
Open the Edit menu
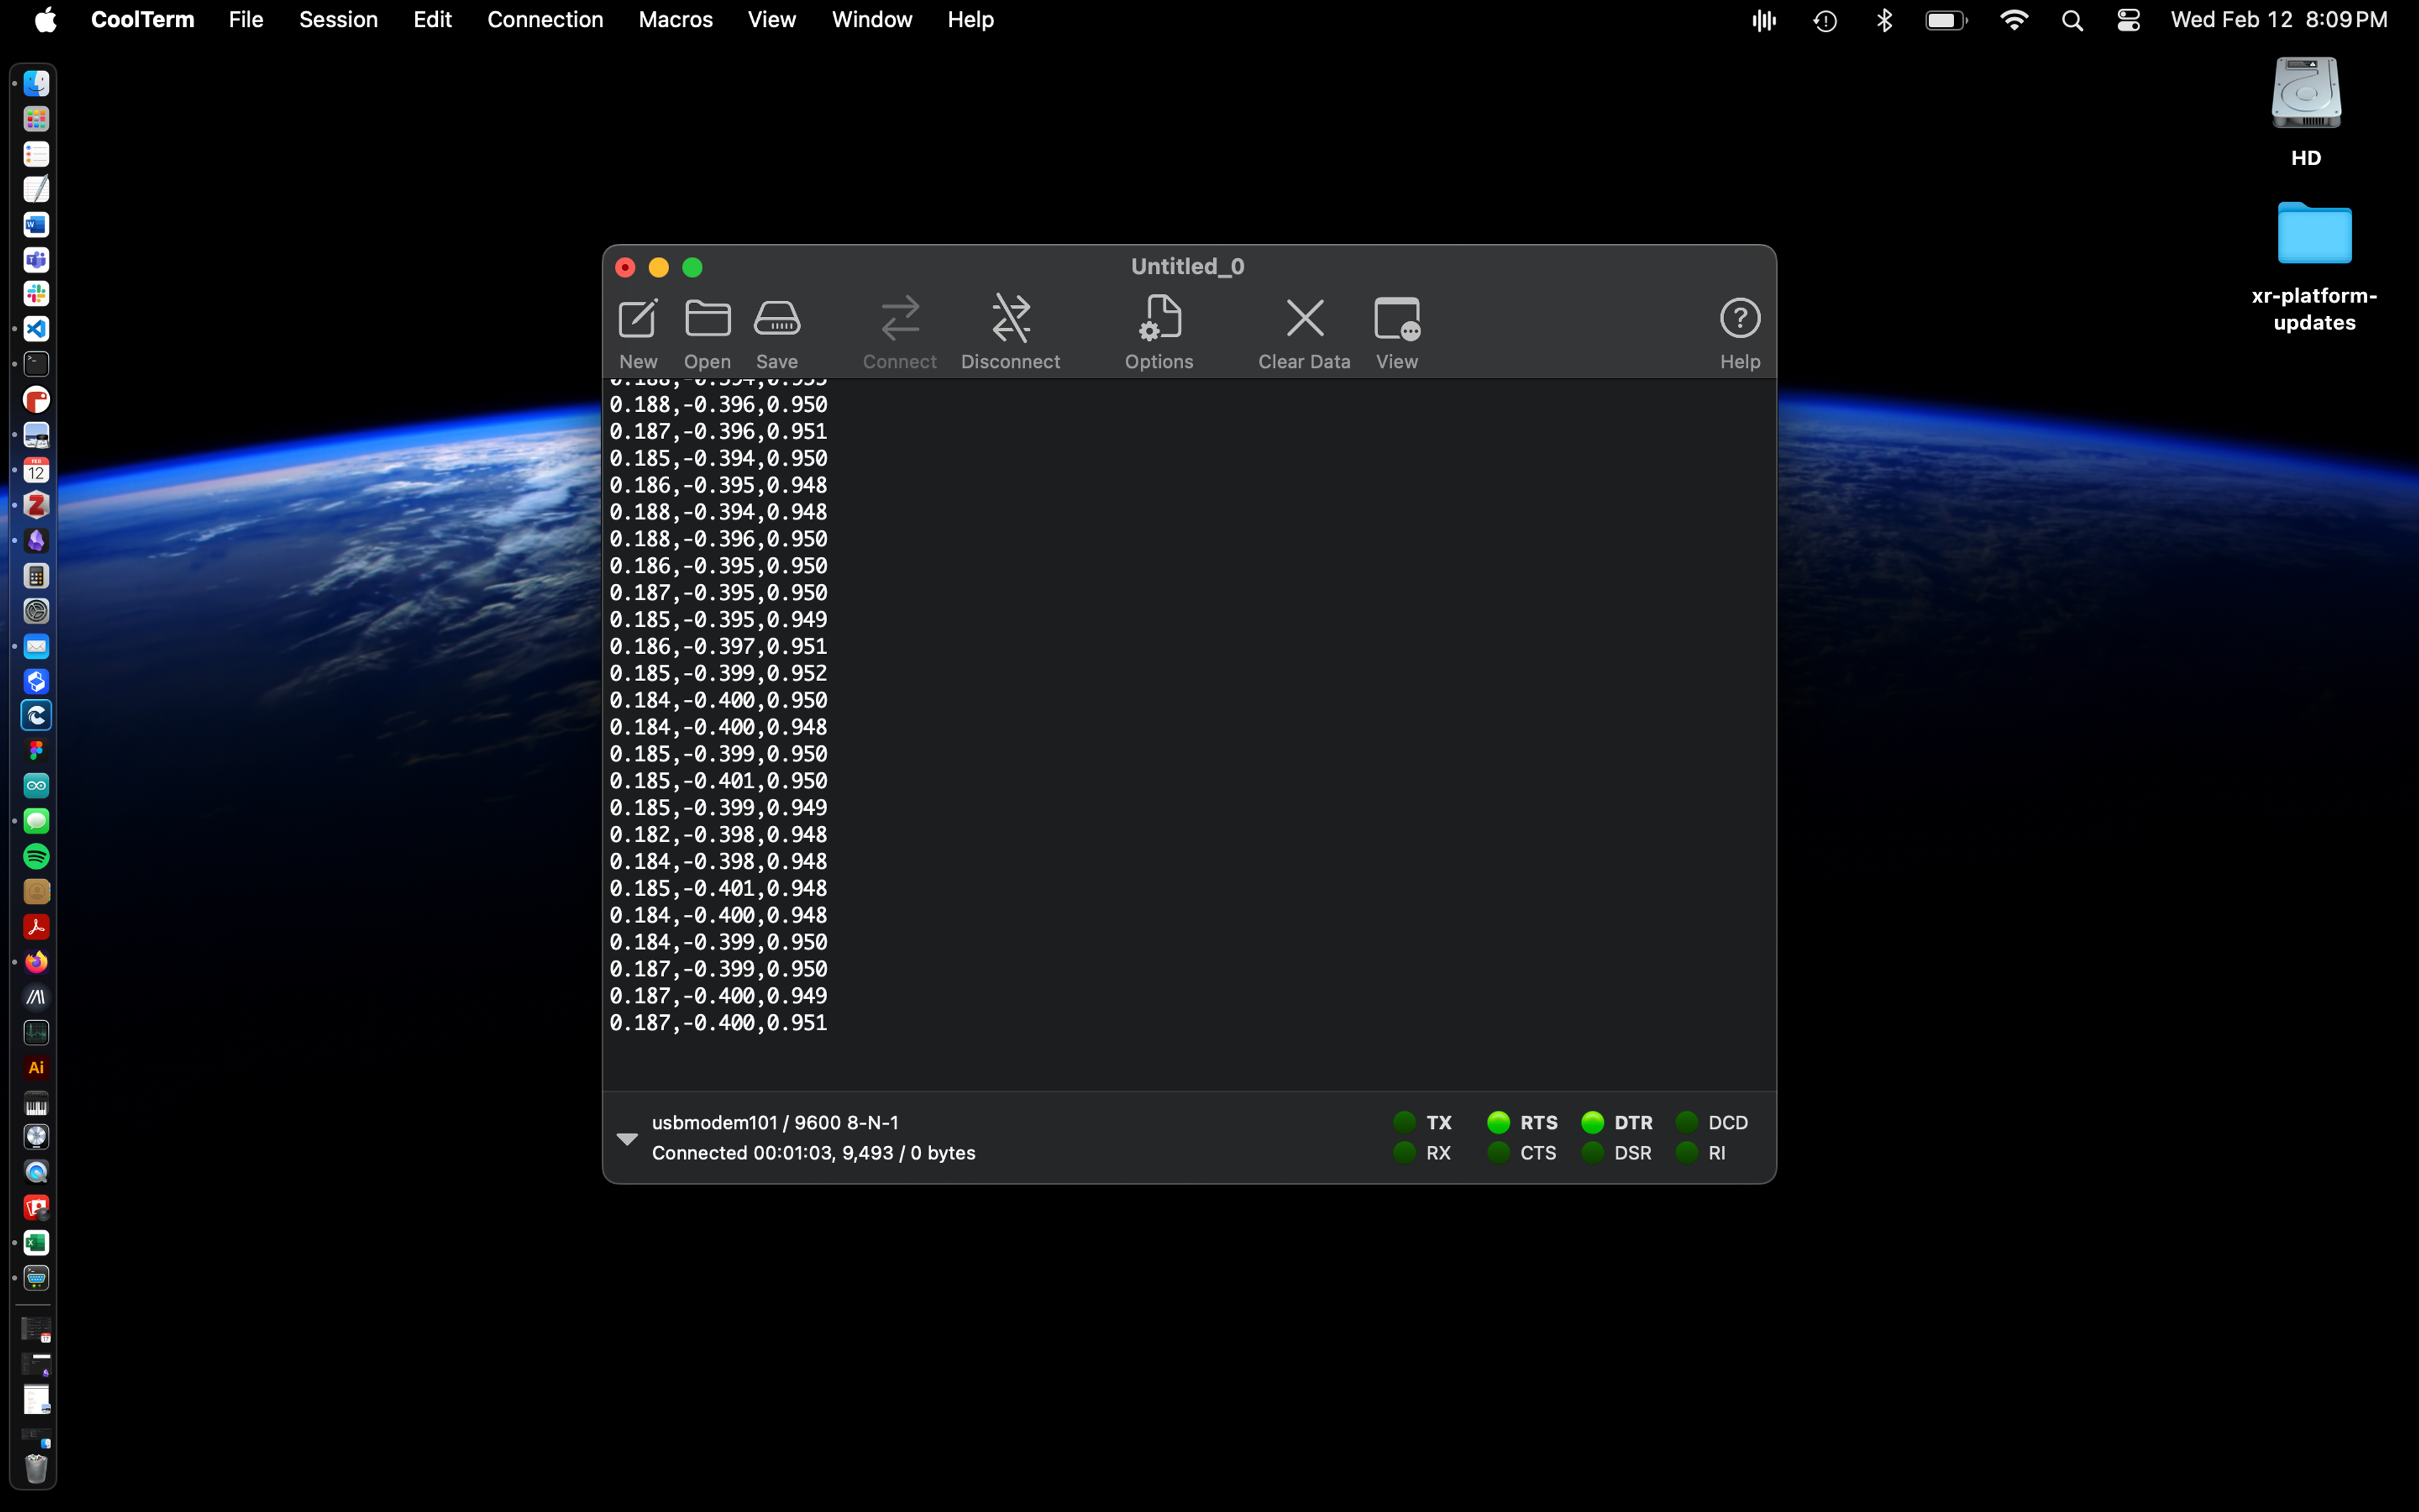pyautogui.click(x=432, y=20)
